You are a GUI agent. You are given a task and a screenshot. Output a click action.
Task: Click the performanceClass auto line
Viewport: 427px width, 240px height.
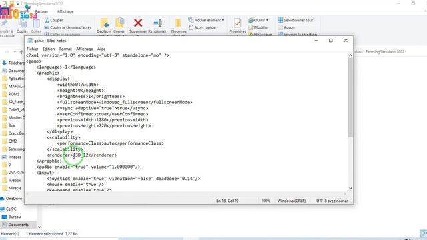coord(111,143)
